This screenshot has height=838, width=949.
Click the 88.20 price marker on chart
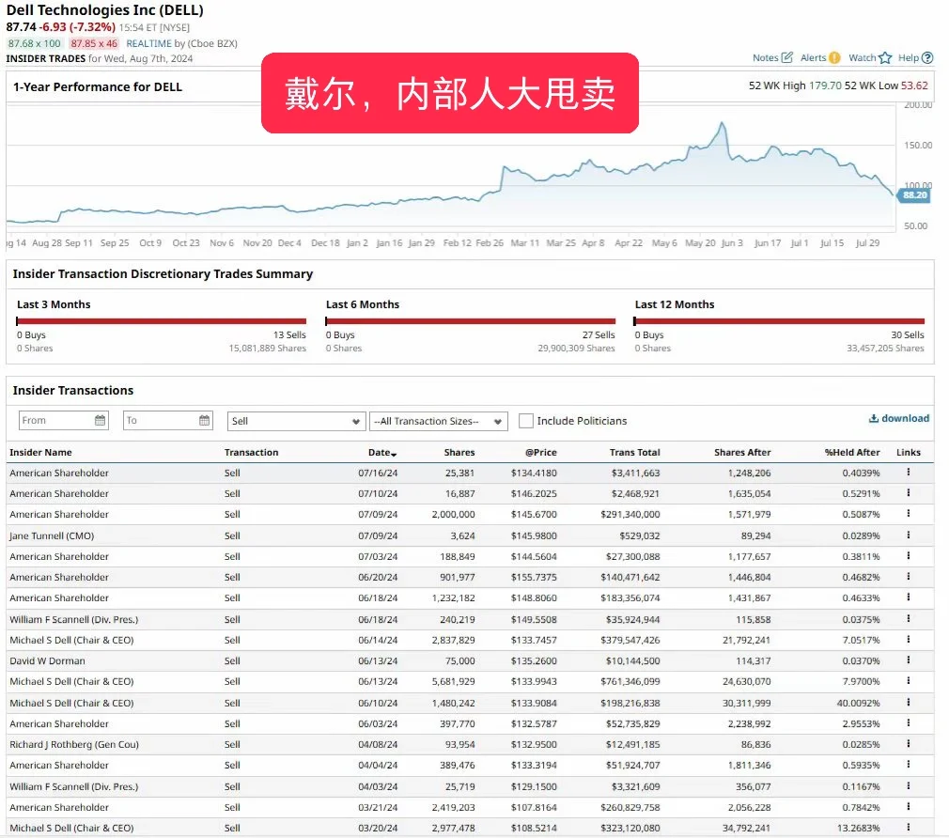click(914, 194)
